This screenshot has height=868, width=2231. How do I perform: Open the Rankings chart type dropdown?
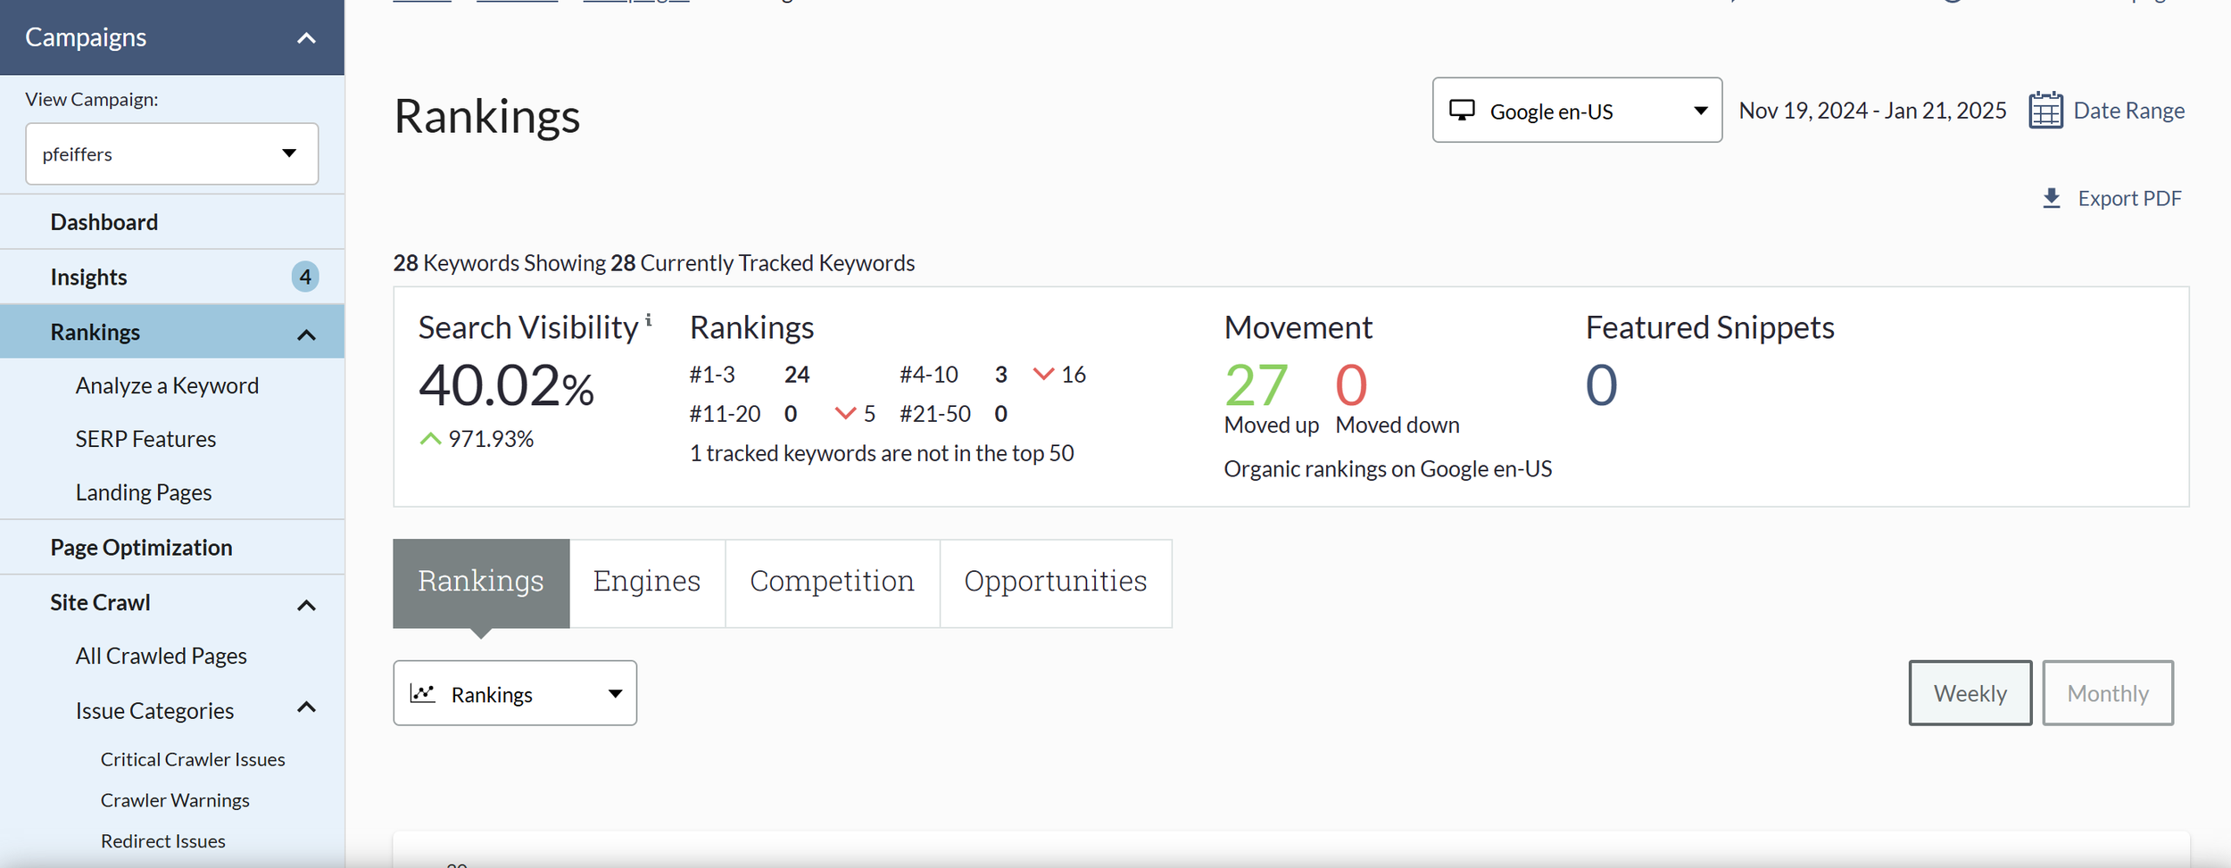(514, 693)
